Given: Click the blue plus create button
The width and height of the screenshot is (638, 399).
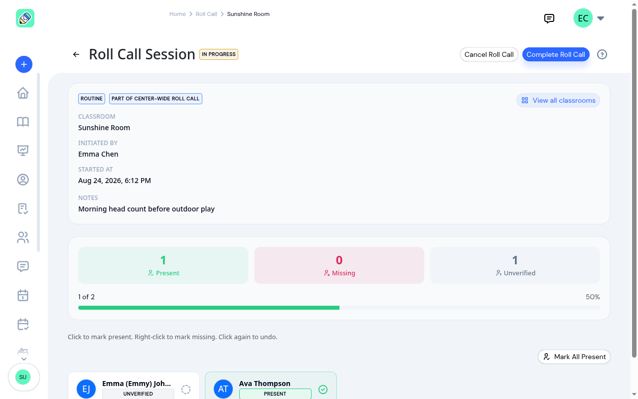Looking at the screenshot, I should click(24, 64).
